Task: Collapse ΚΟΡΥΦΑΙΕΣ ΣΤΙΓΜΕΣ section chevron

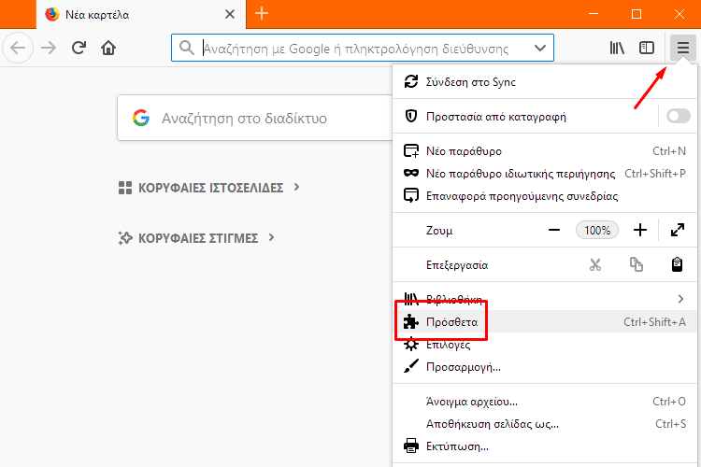Action: (x=271, y=238)
